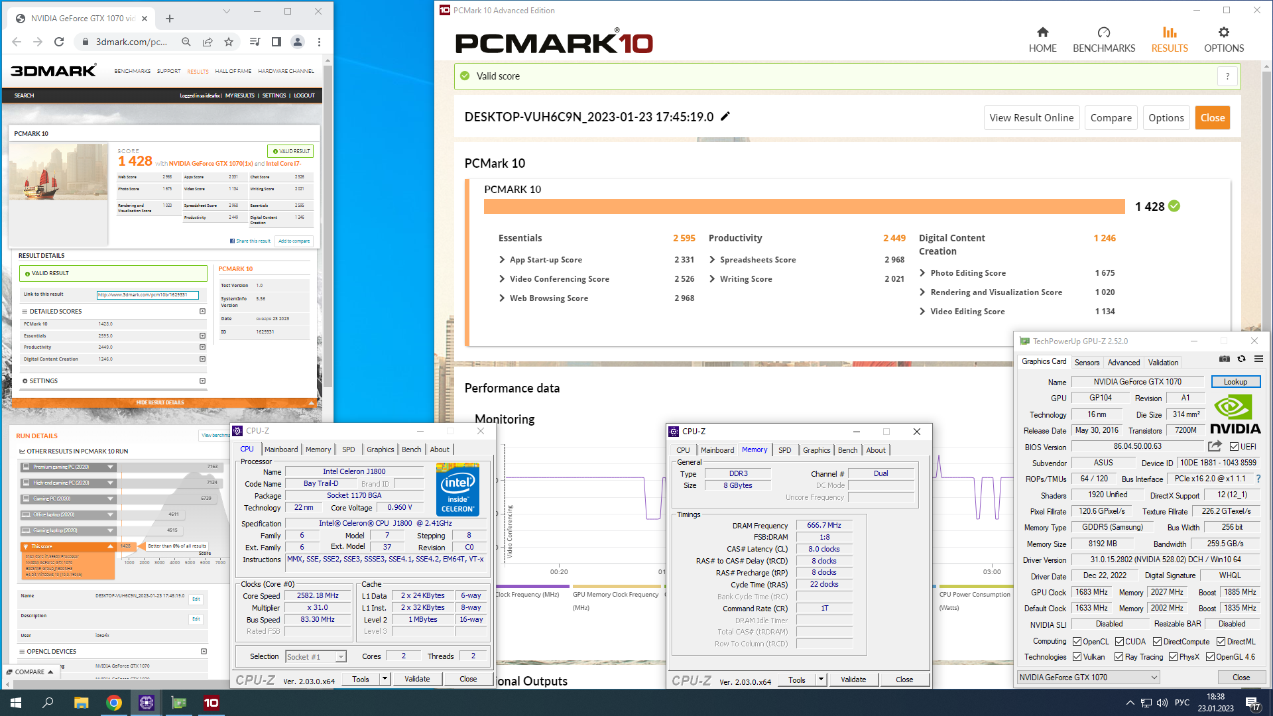Click the Lookup button in GPU-Z

(x=1235, y=382)
